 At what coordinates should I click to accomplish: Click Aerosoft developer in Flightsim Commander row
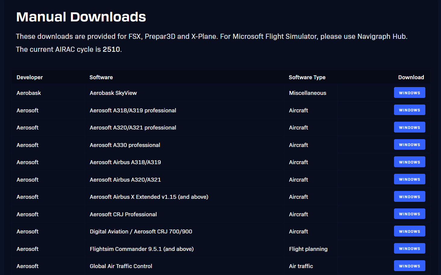point(27,249)
